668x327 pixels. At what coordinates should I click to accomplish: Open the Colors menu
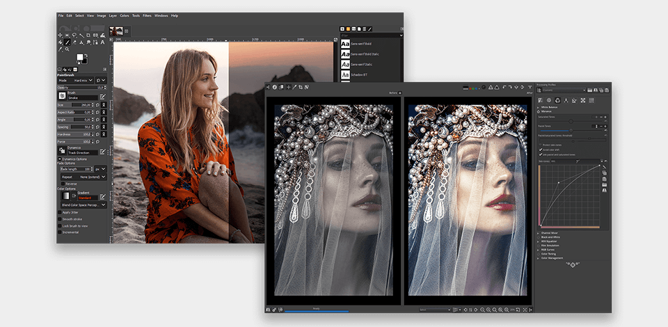pyautogui.click(x=124, y=15)
